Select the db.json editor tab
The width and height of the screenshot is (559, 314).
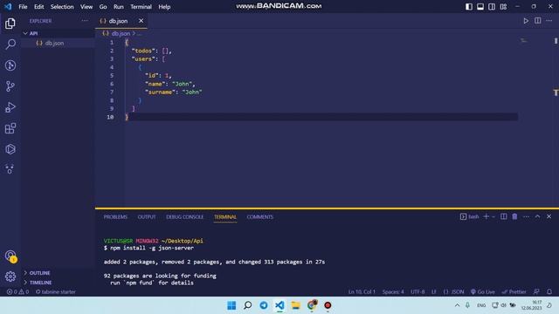pyautogui.click(x=119, y=21)
